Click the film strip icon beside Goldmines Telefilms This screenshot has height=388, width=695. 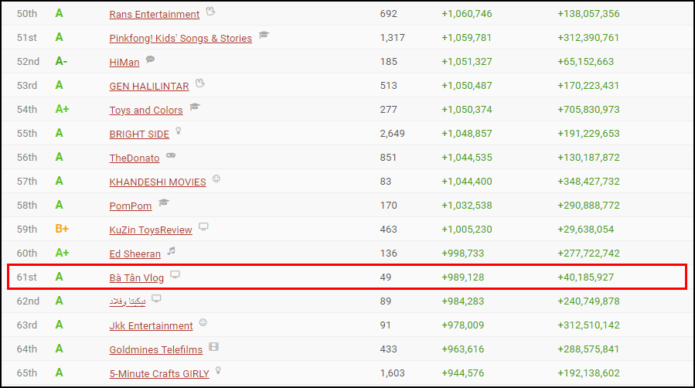[214, 347]
